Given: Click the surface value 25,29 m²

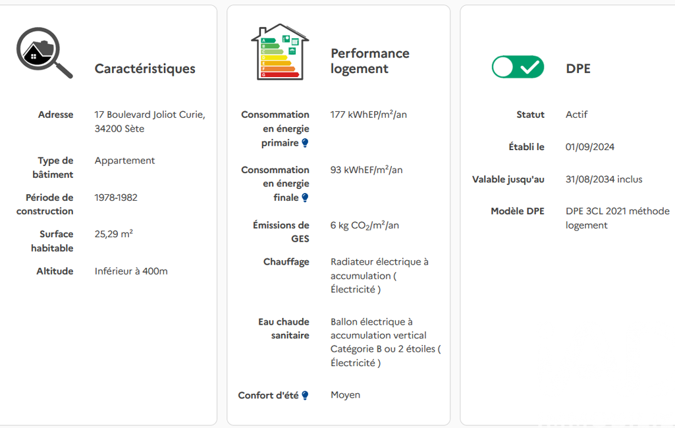Looking at the screenshot, I should tap(113, 234).
